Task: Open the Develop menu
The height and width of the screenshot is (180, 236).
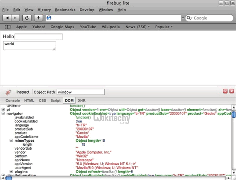Action: click(87, 10)
